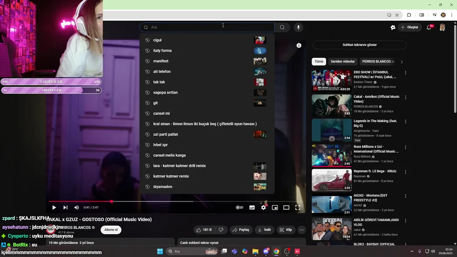The width and height of the screenshot is (457, 257).
Task: Play the paused GOSTOSO video
Action: coord(54,207)
